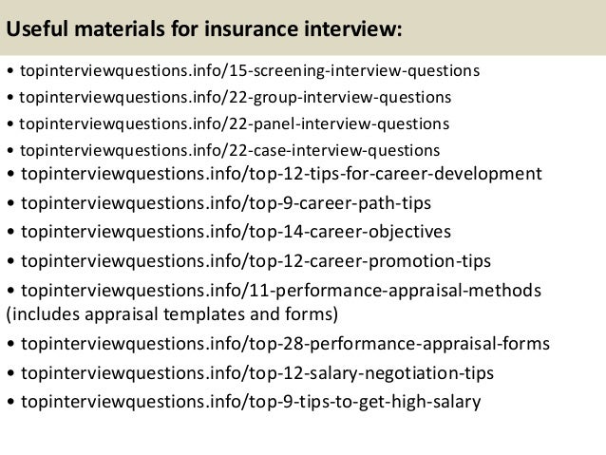Image resolution: width=606 pixels, height=455 pixels.
Task: Click the bullet before the screening-interview link
Action: (x=10, y=71)
